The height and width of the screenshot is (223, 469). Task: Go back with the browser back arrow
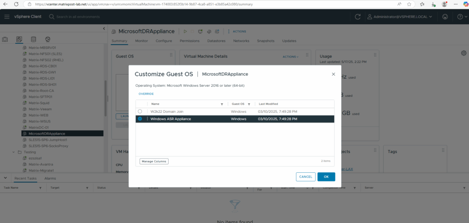point(5,4)
